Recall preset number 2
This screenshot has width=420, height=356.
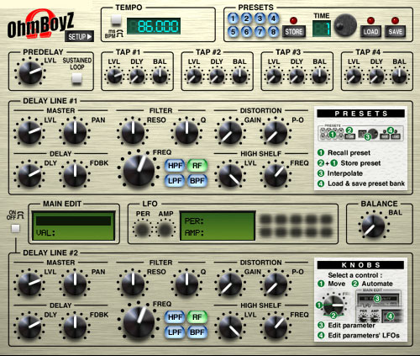point(246,19)
